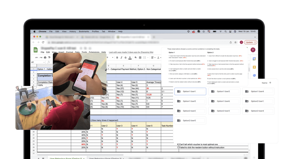Viewport: 296px width, 159px height.
Task: Toggle italic text formatting
Action: (x=121, y=58)
